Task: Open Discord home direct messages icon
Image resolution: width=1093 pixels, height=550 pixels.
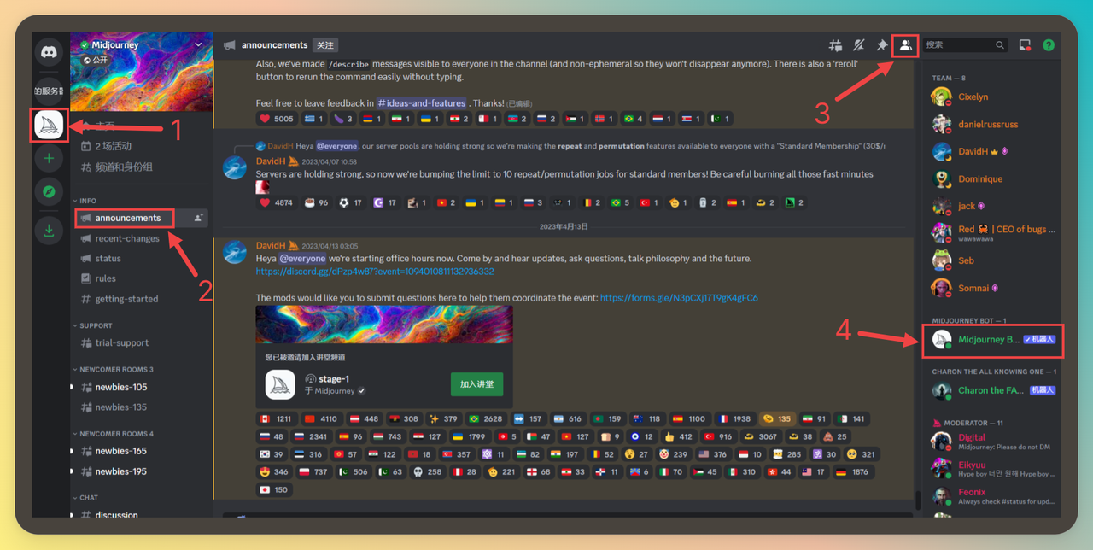Action: 49,52
